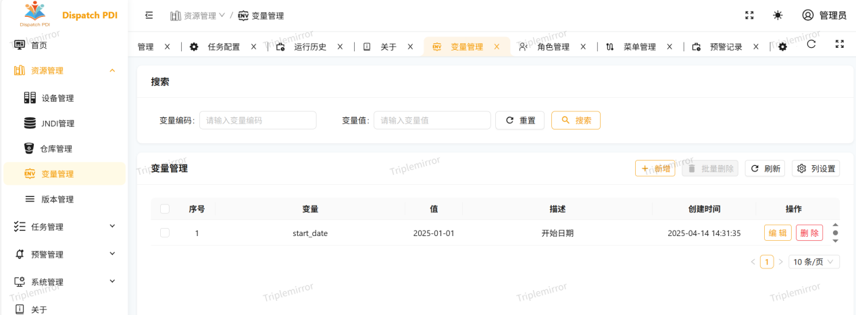Viewport: 856px width, 315px height.
Task: Expand the 任务管理 sidebar menu
Action: click(64, 227)
